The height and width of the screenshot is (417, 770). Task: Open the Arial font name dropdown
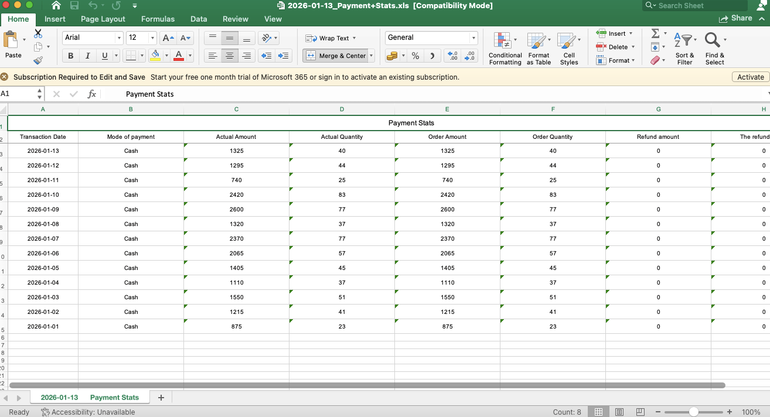point(119,37)
